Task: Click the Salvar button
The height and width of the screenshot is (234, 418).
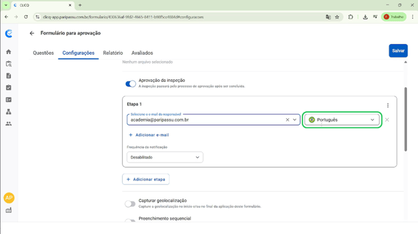Action: coord(398,51)
